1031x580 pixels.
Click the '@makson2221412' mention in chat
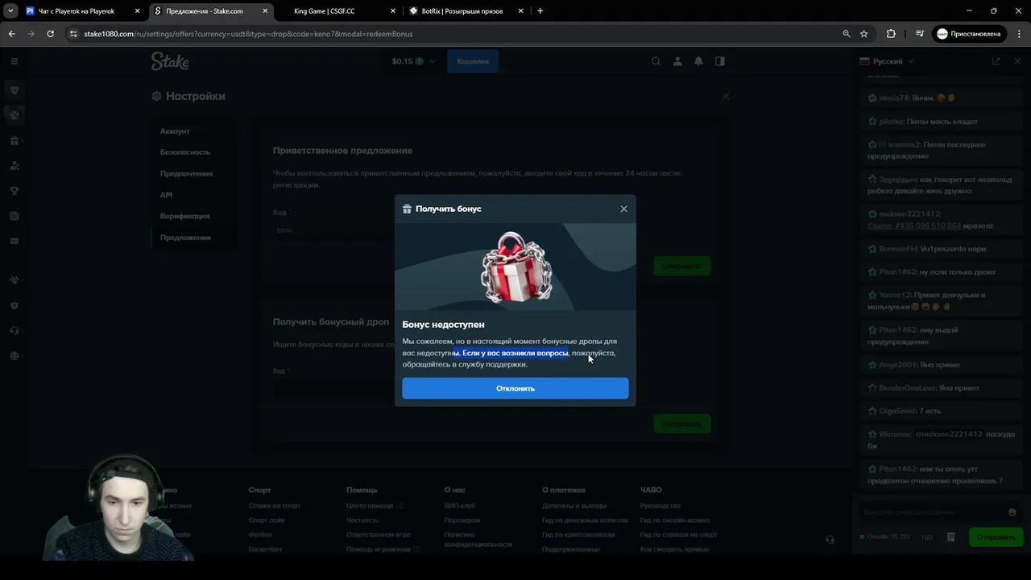(949, 434)
